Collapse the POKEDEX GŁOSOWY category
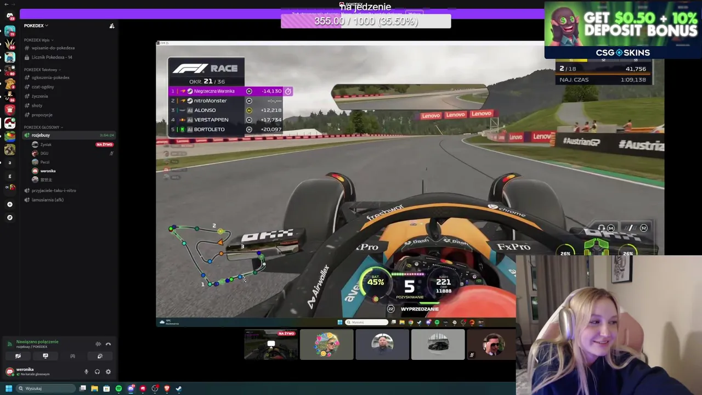The height and width of the screenshot is (395, 702). pos(44,127)
